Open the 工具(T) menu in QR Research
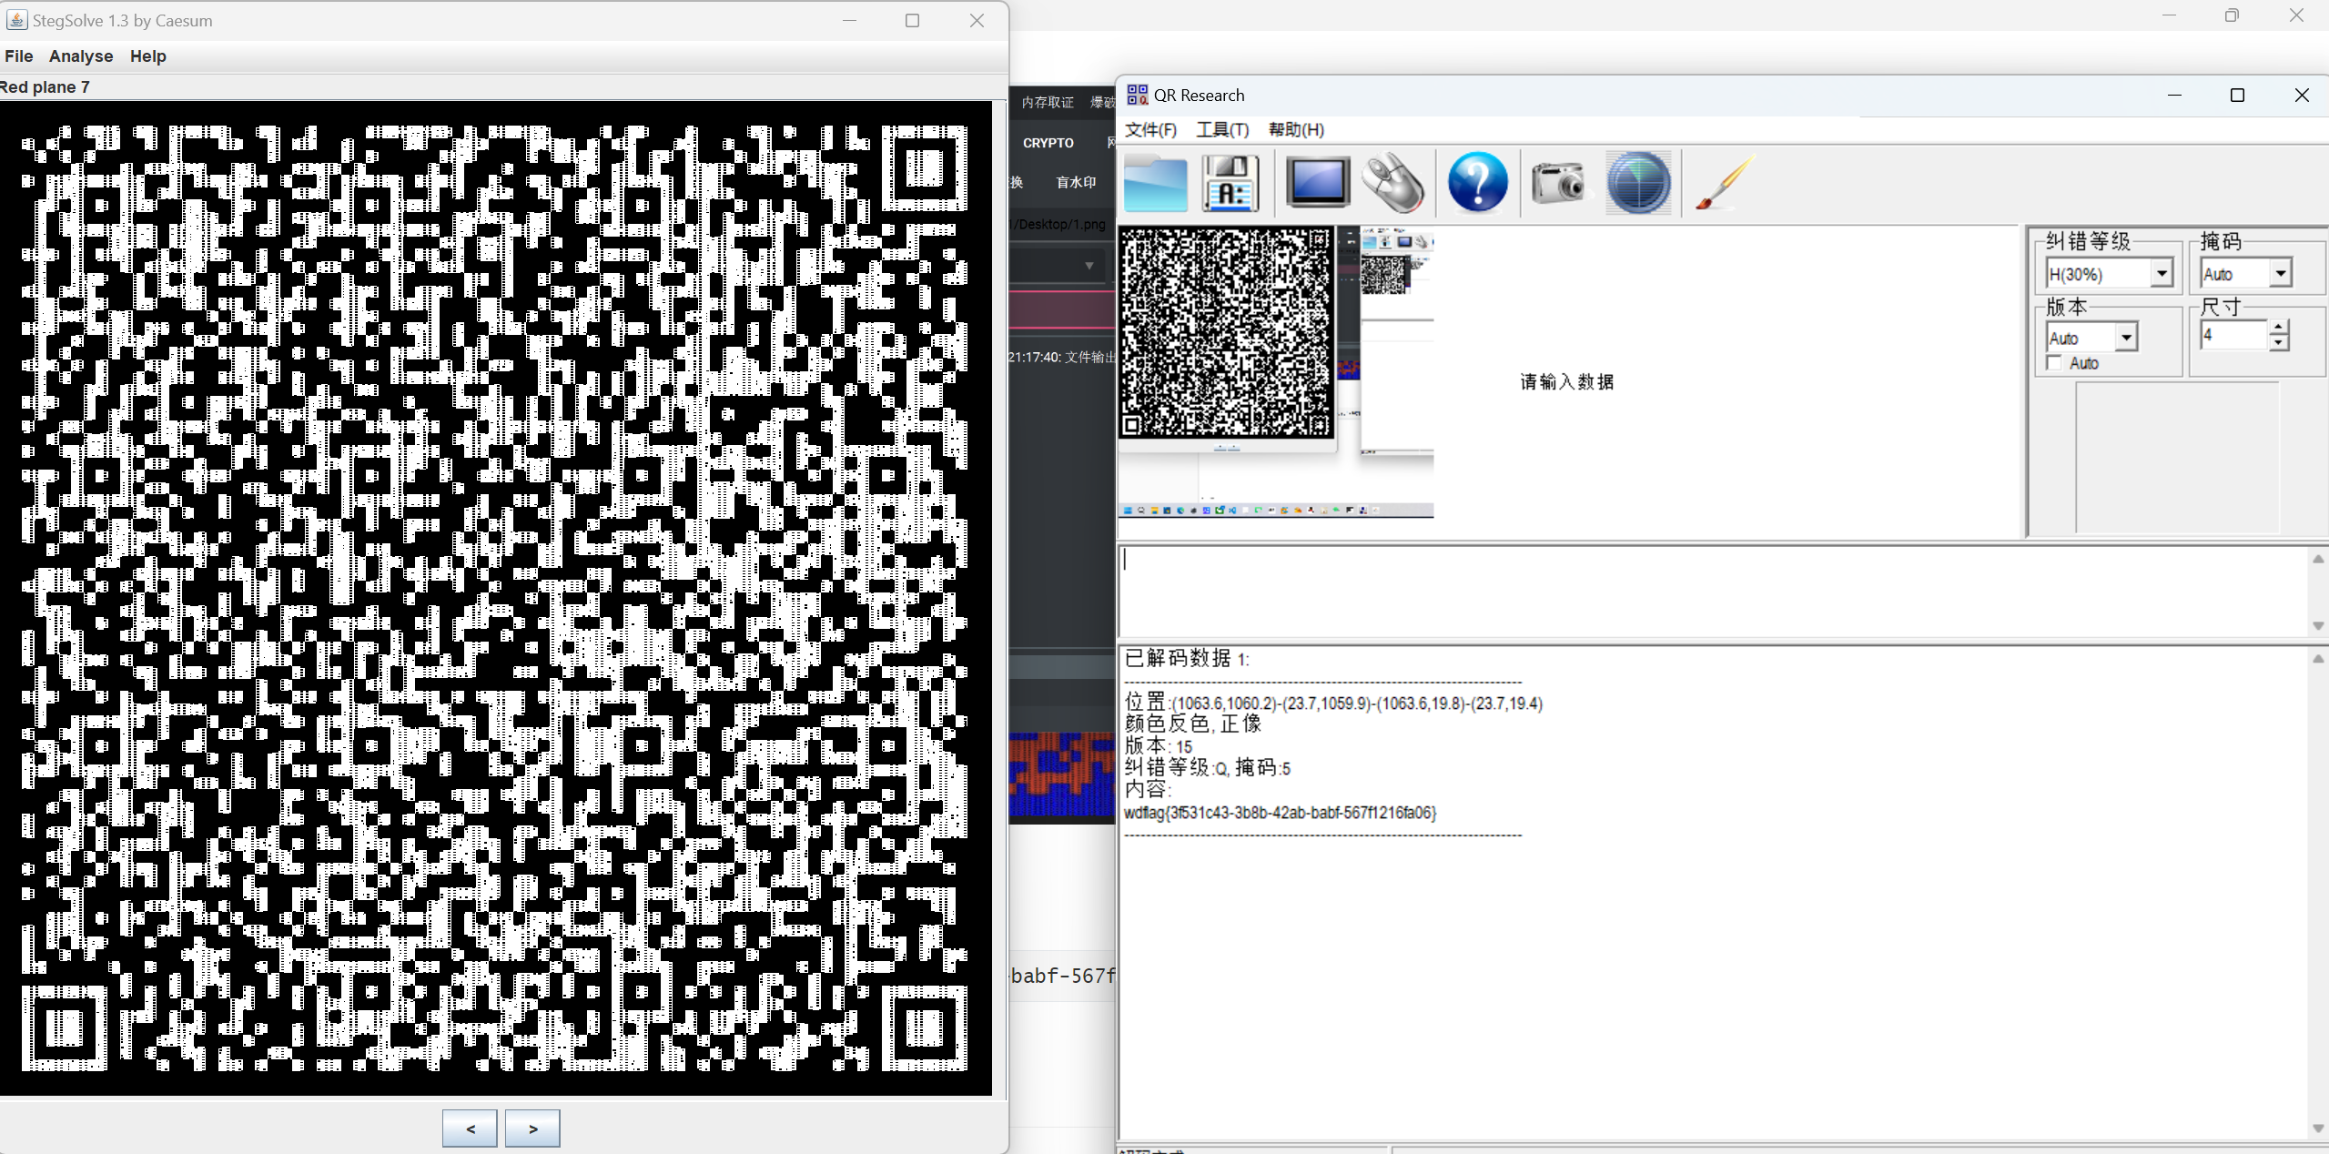This screenshot has width=2329, height=1154. click(x=1222, y=130)
